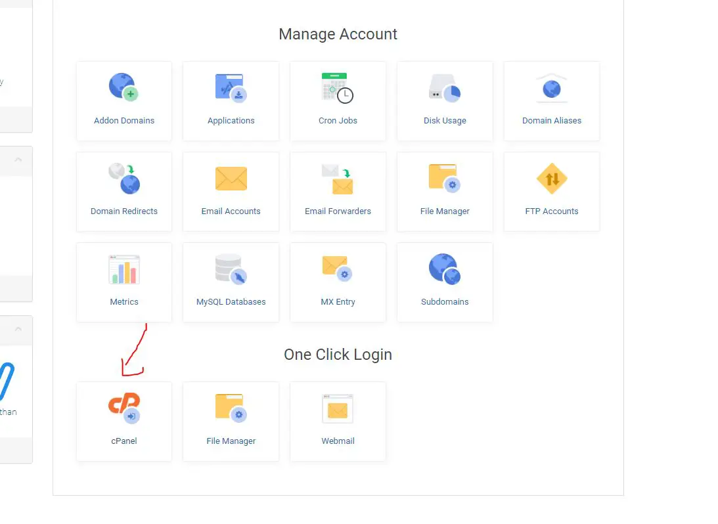This screenshot has width=718, height=524.
Task: Open Domain Aliases settings
Action: click(x=552, y=100)
